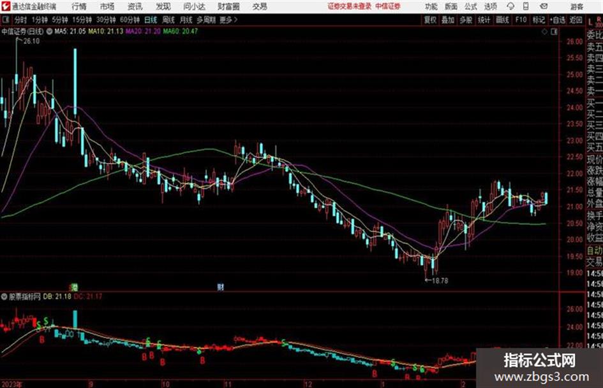
Task: Click the 画线 drawing tool button
Action: coord(502,20)
